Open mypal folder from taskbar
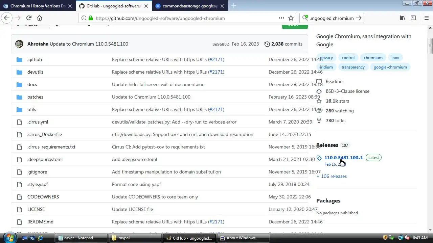This screenshot has width=433, height=243. (x=136, y=238)
